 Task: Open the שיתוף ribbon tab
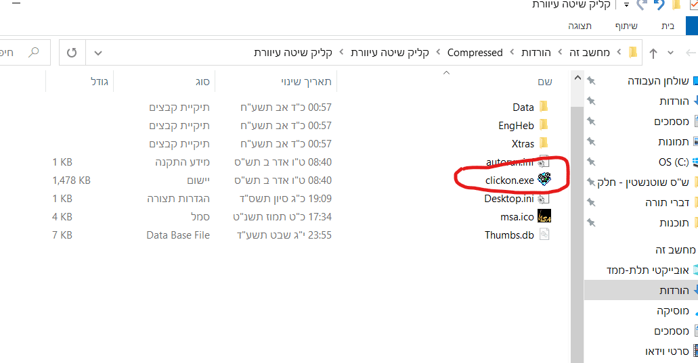[626, 26]
